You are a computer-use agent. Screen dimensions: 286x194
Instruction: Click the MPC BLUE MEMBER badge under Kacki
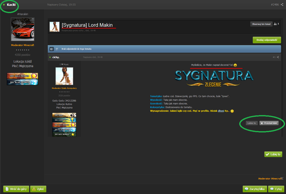pyautogui.click(x=22, y=82)
